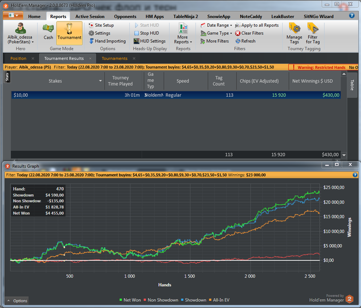Screen dimensions: 361x308
Task: Open HUD Settings
Action: (150, 41)
